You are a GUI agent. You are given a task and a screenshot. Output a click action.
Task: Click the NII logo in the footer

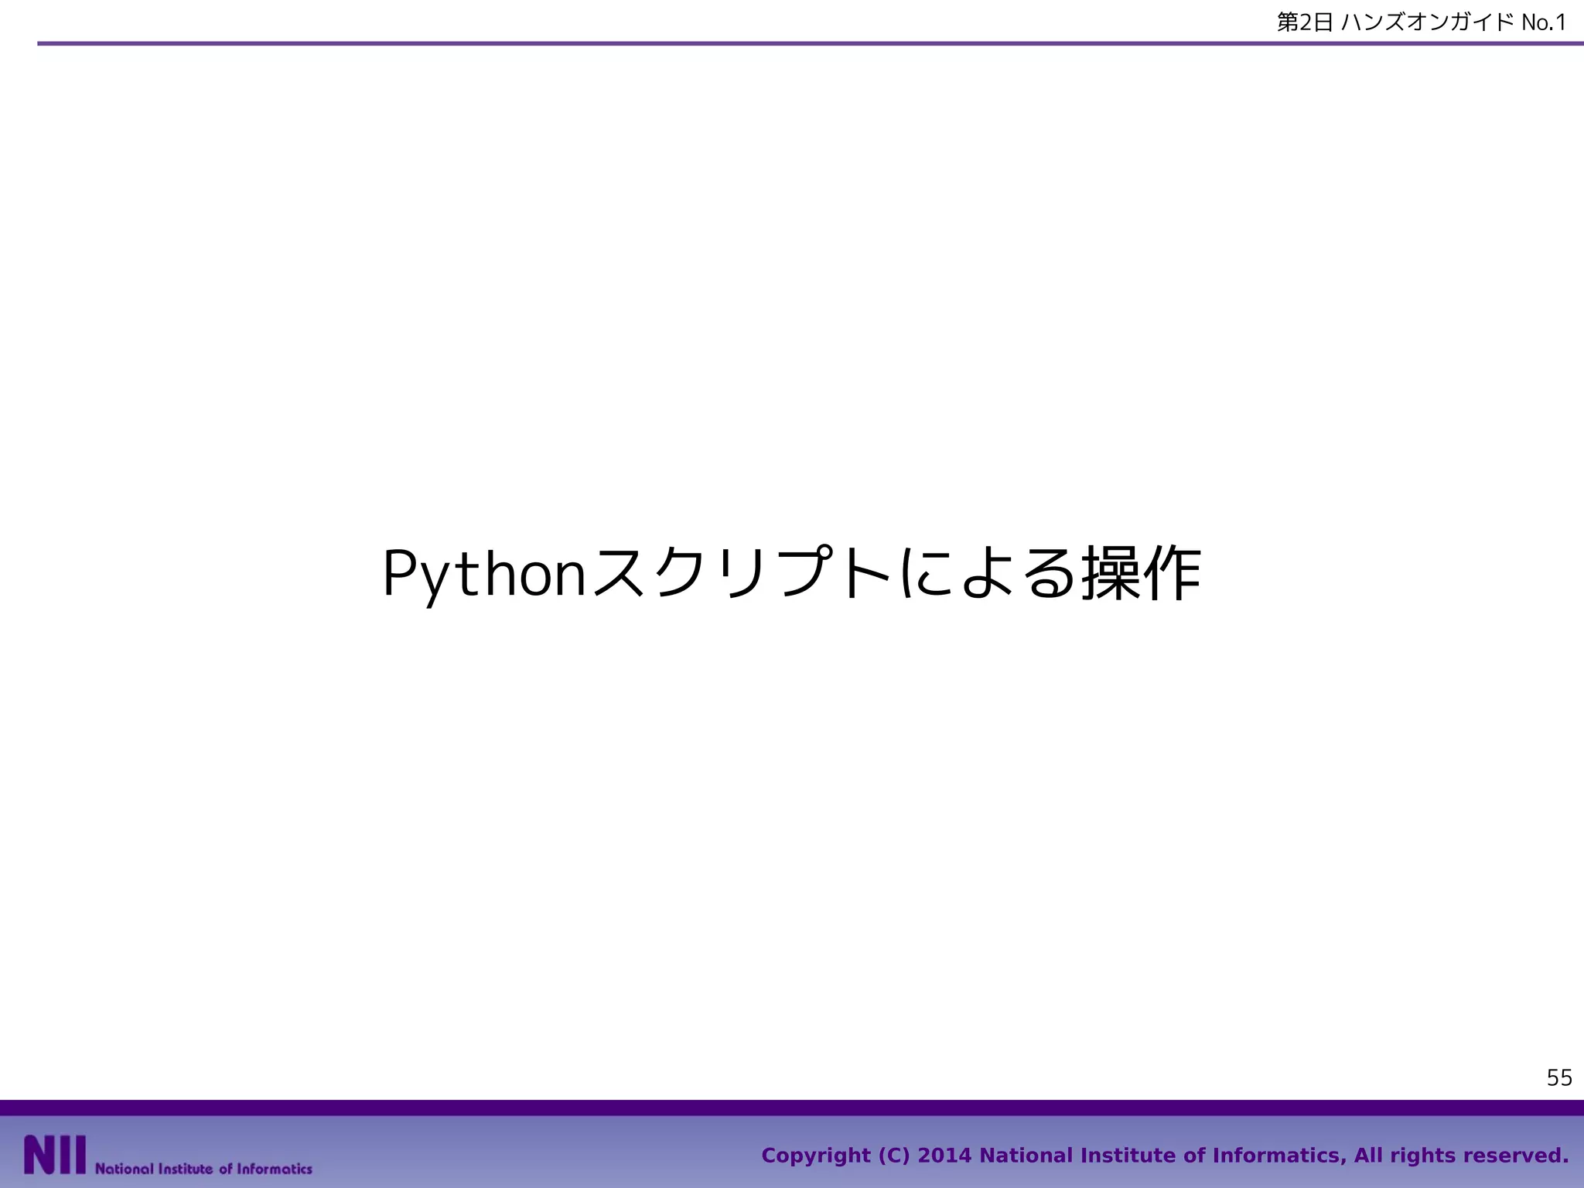[55, 1155]
